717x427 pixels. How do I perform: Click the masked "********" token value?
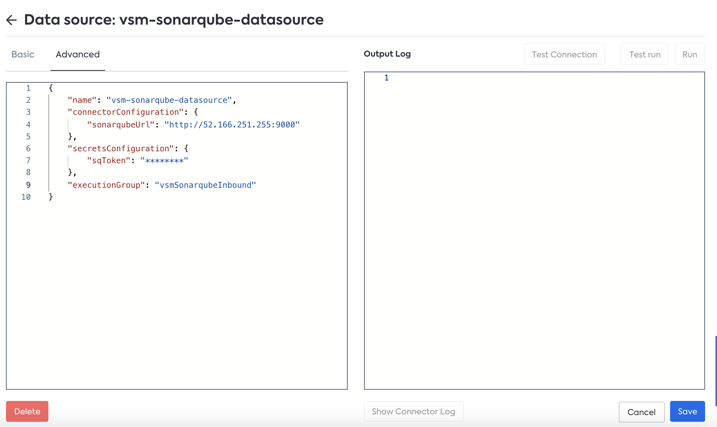(164, 161)
